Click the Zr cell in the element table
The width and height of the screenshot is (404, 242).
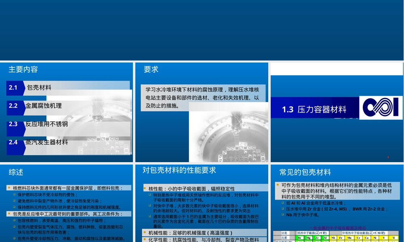tap(317, 238)
